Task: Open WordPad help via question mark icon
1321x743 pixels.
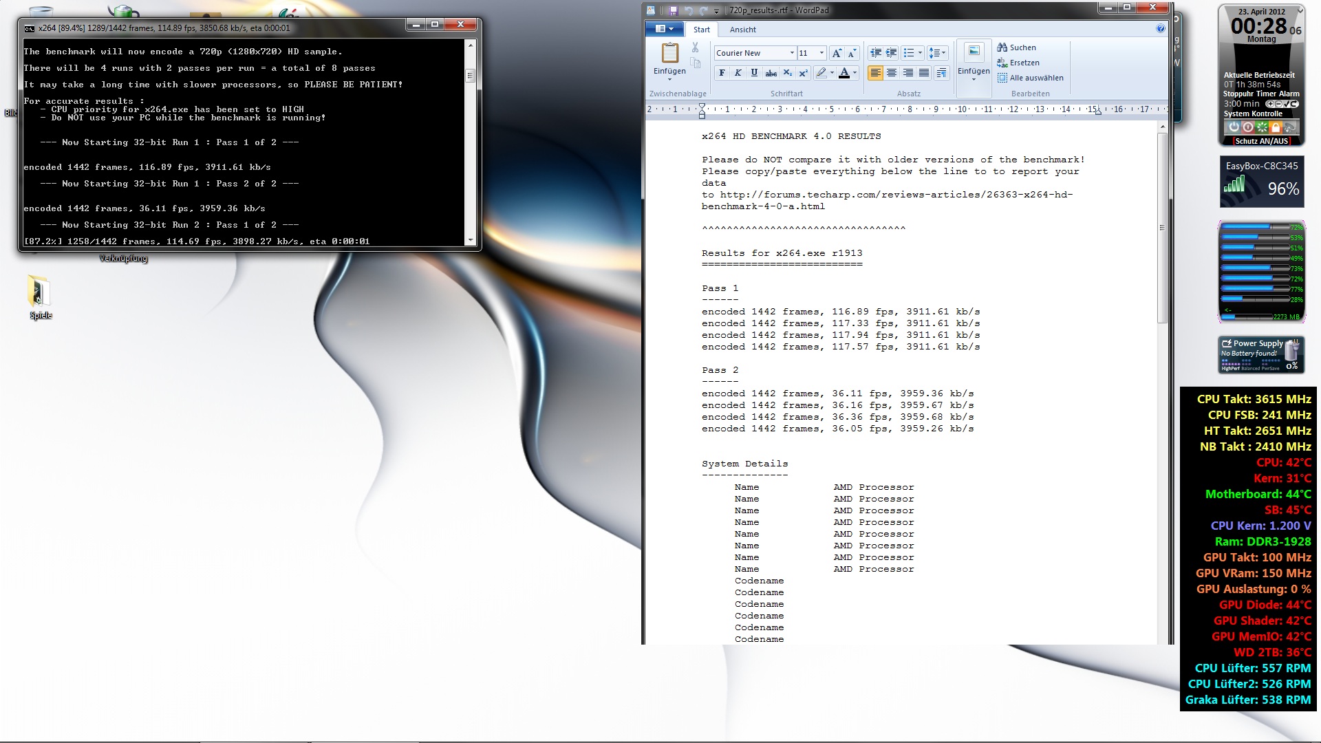Action: (x=1160, y=29)
